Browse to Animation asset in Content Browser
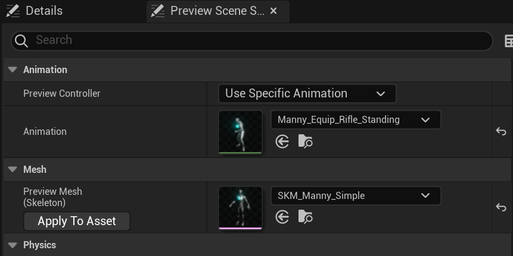This screenshot has width=513, height=256. click(305, 141)
